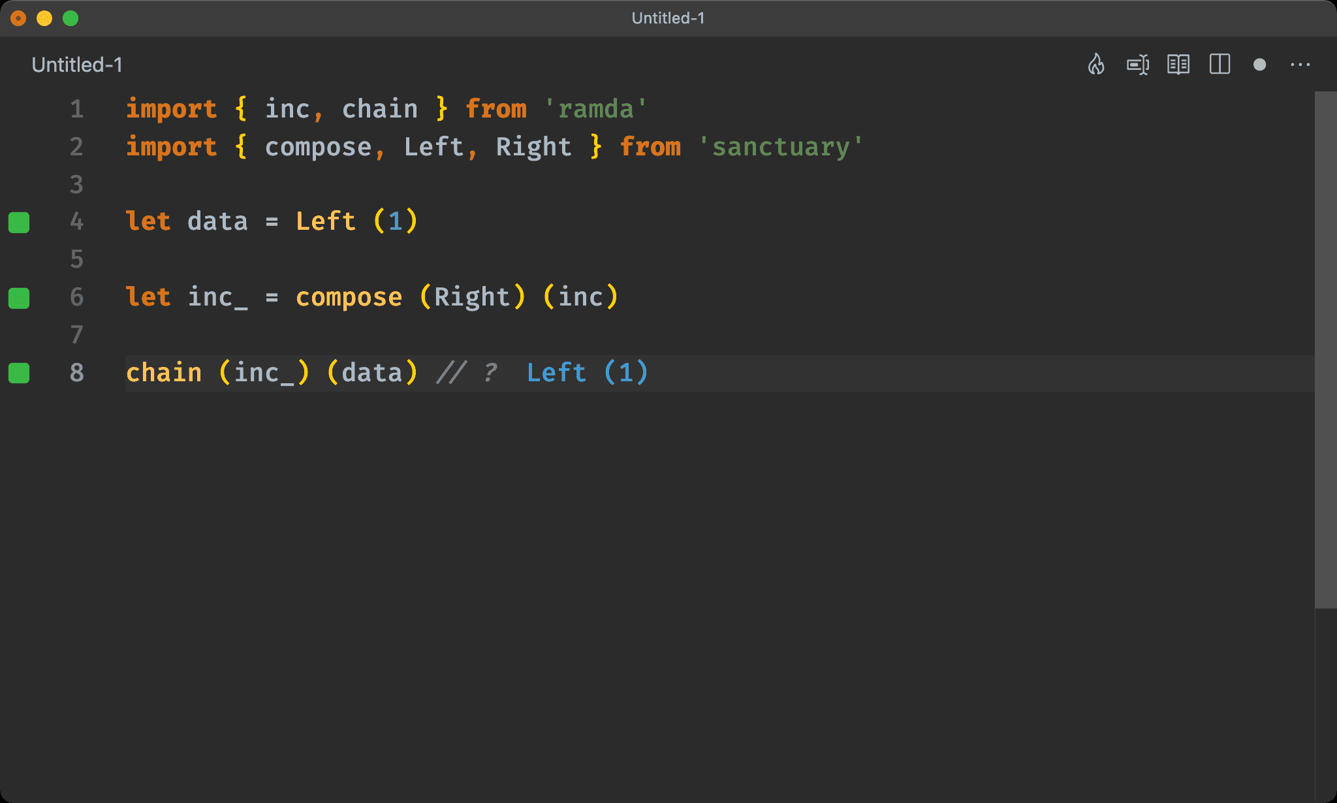Screen dimensions: 1337x803
Task: Click the green macOS fullscreen button
Action: [71, 18]
